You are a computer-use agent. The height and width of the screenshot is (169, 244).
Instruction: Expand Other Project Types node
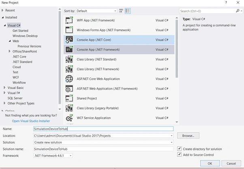click(4, 103)
